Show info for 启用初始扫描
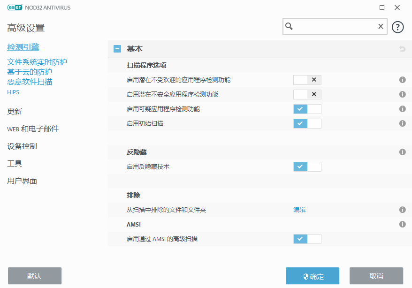 click(x=402, y=123)
